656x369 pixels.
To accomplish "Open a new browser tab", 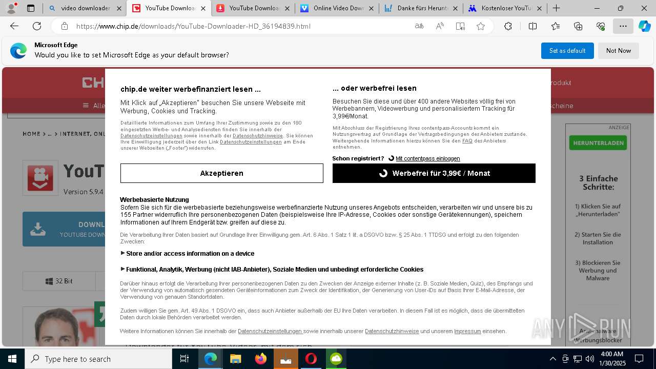I will (556, 8).
